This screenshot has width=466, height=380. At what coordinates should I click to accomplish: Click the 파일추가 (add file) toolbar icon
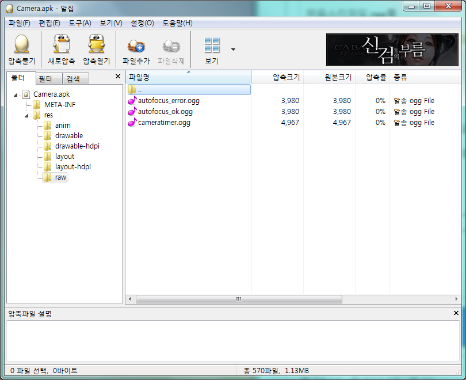click(136, 45)
